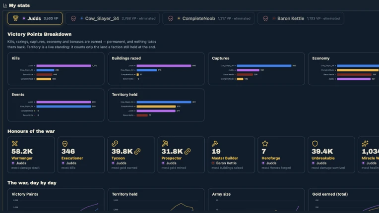The width and height of the screenshot is (379, 213).
Task: Switch to CompleteNoob player tab
Action: pos(208,18)
